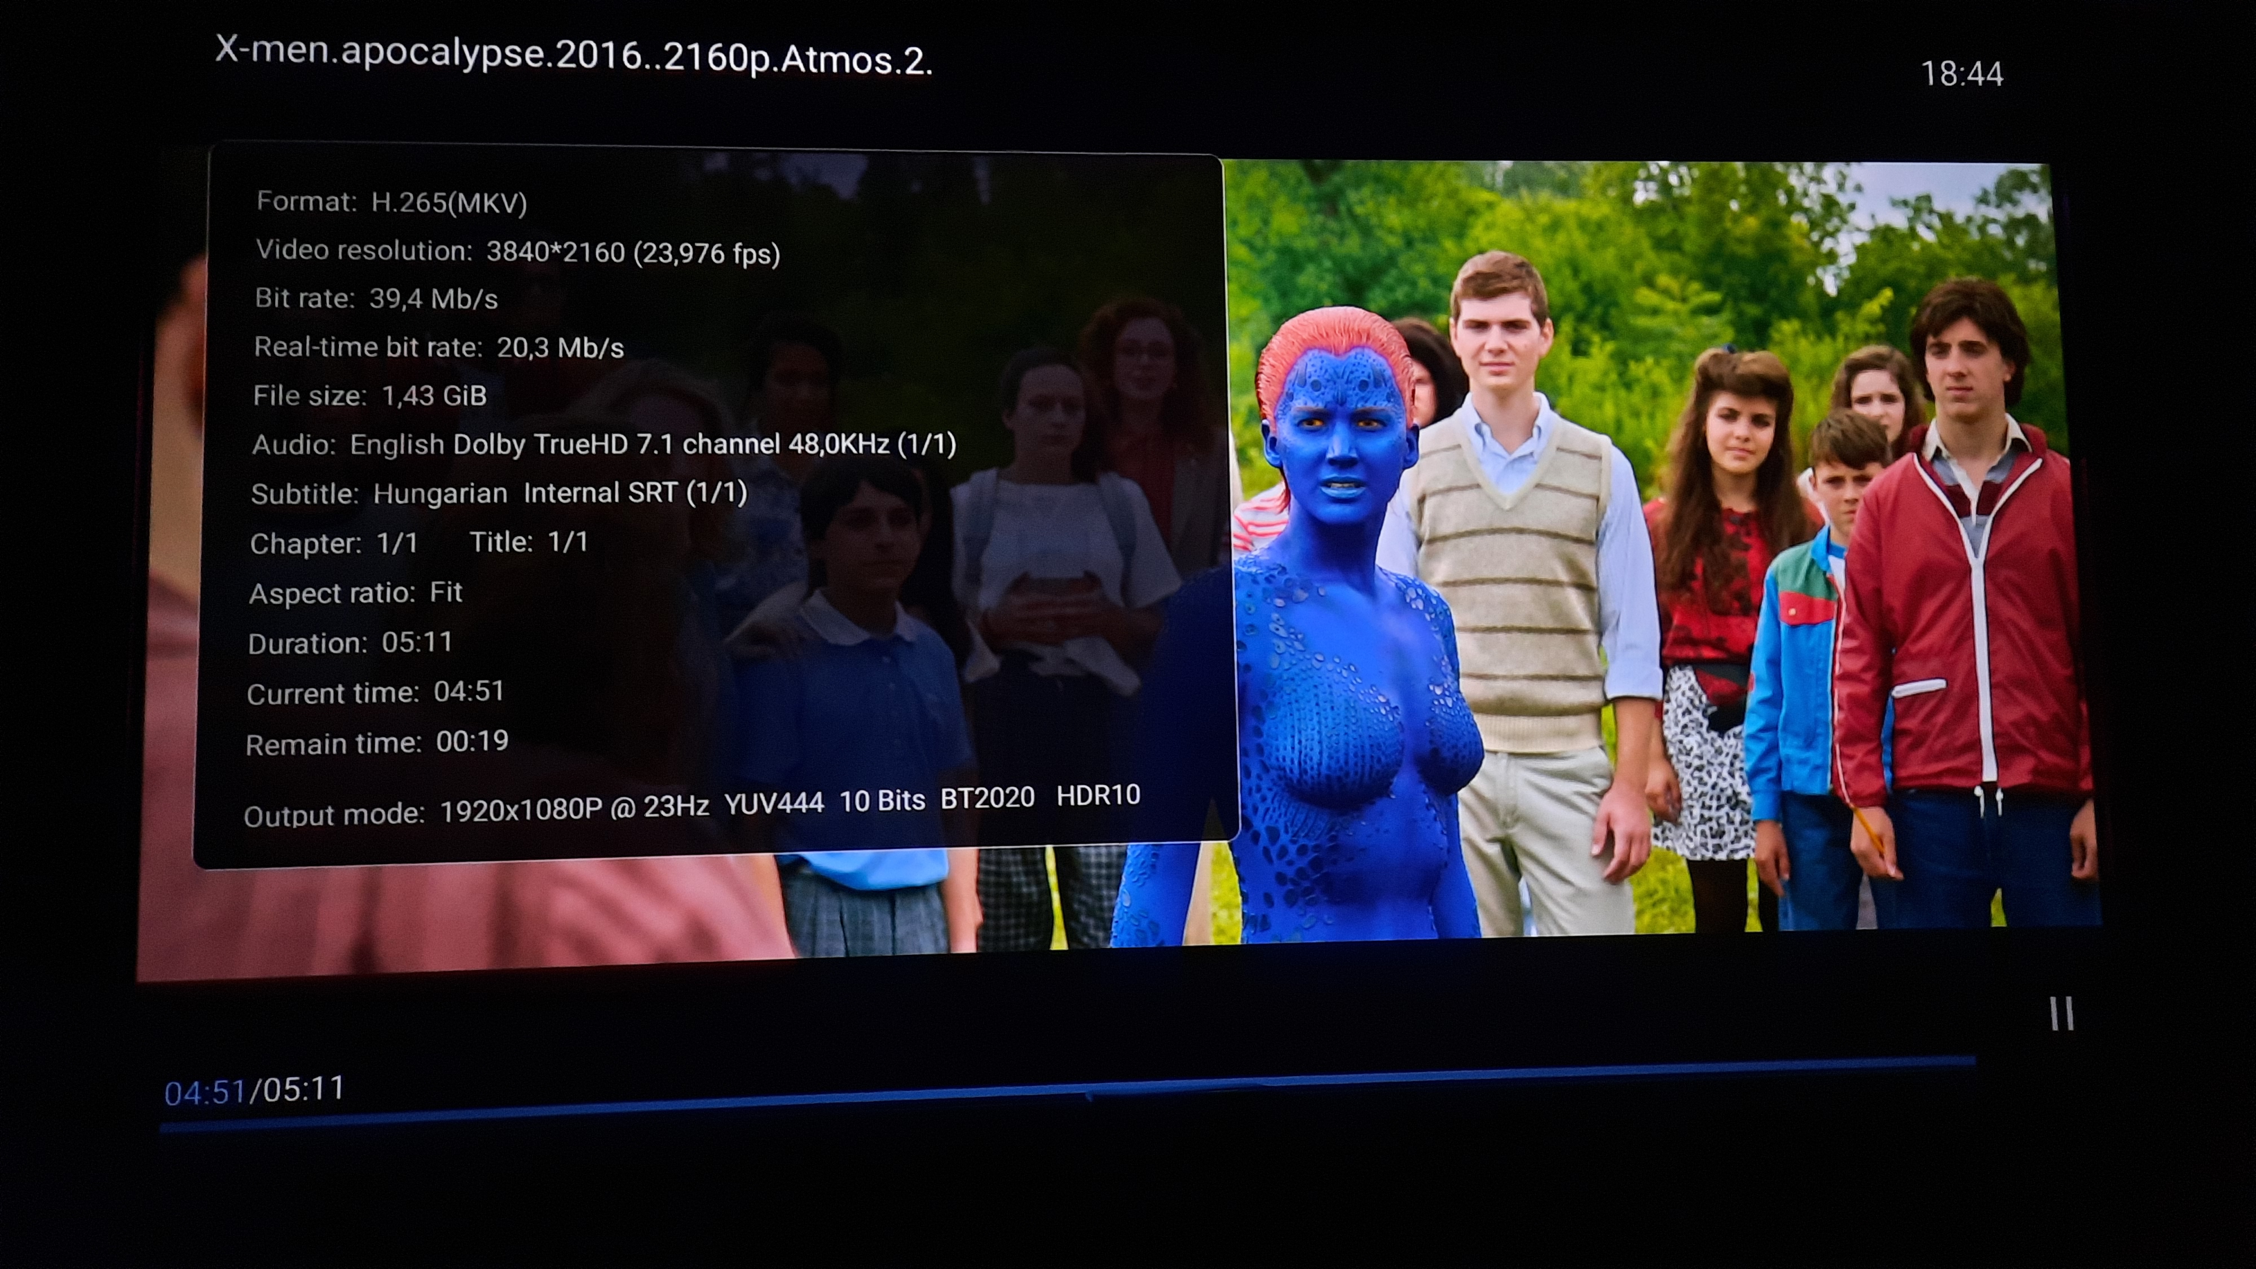Click the 'Aspect ratio: Fit' line
Image resolution: width=2256 pixels, height=1269 pixels.
(355, 593)
